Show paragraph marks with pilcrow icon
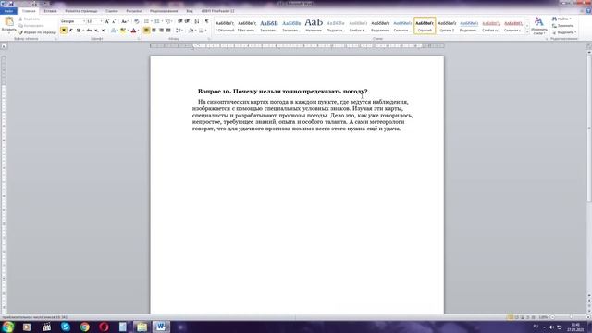 pos(206,21)
